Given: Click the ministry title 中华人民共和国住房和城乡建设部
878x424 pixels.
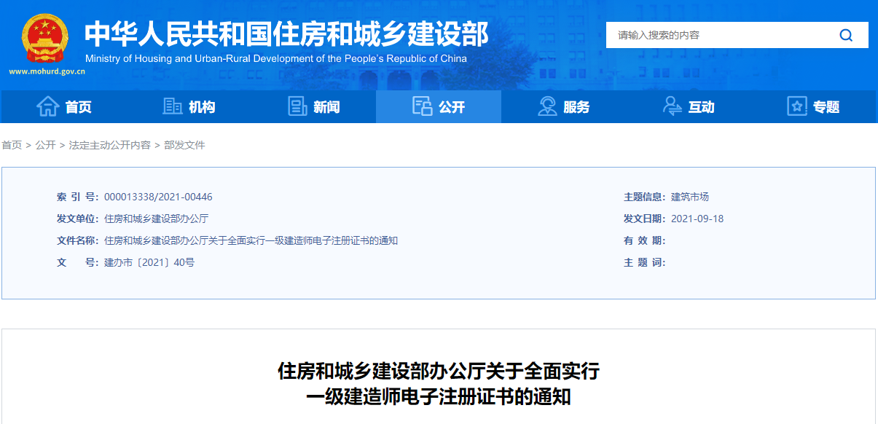Looking at the screenshot, I should point(286,34).
